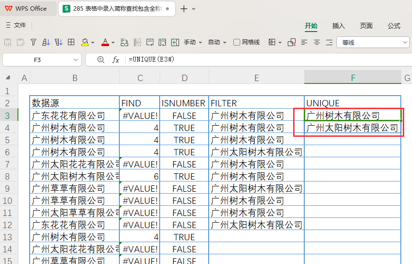Open the fill color dropdown arrow
This screenshot has width=412, height=264.
tap(93, 42)
